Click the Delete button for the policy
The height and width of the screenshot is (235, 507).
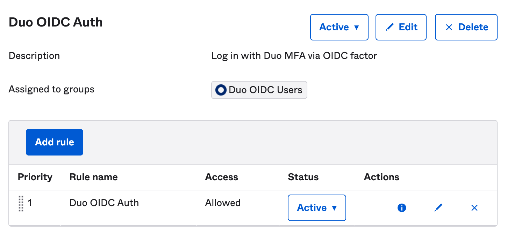pos(466,27)
